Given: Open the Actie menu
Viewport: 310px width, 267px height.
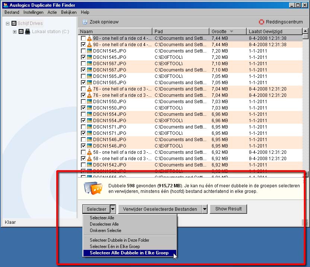Looking at the screenshot, I should [x=52, y=12].
